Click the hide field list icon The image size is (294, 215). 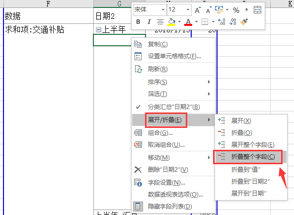point(138,207)
